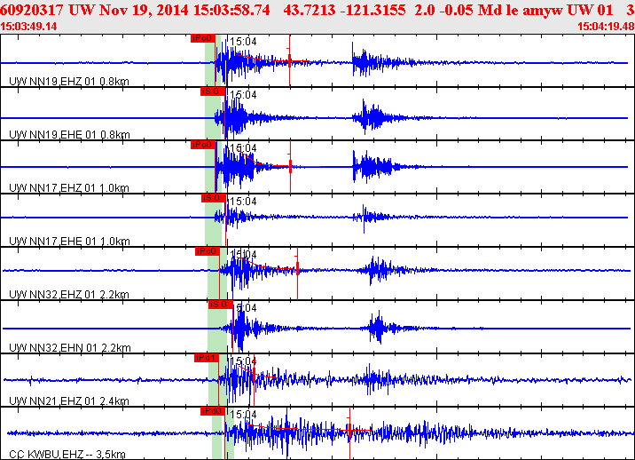Click the station label UW NN17 EHE 01 1.0km
This screenshot has width=635, height=460.
(69, 241)
